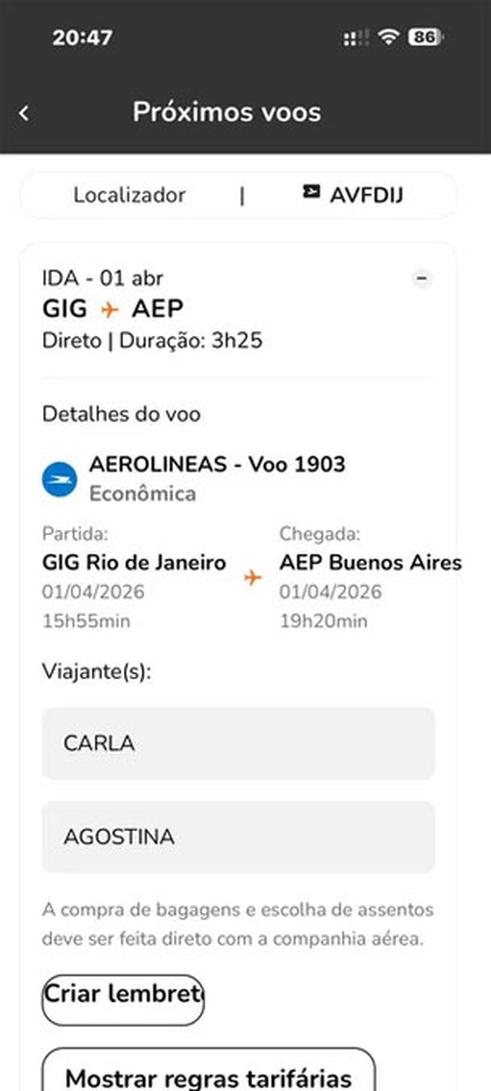Click the Aerolineas airline logo
491x1091 pixels.
59,479
